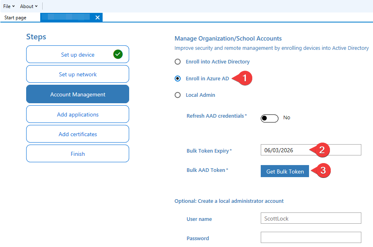Open the Set up network step
Image resolution: width=373 pixels, height=247 pixels.
77,74
